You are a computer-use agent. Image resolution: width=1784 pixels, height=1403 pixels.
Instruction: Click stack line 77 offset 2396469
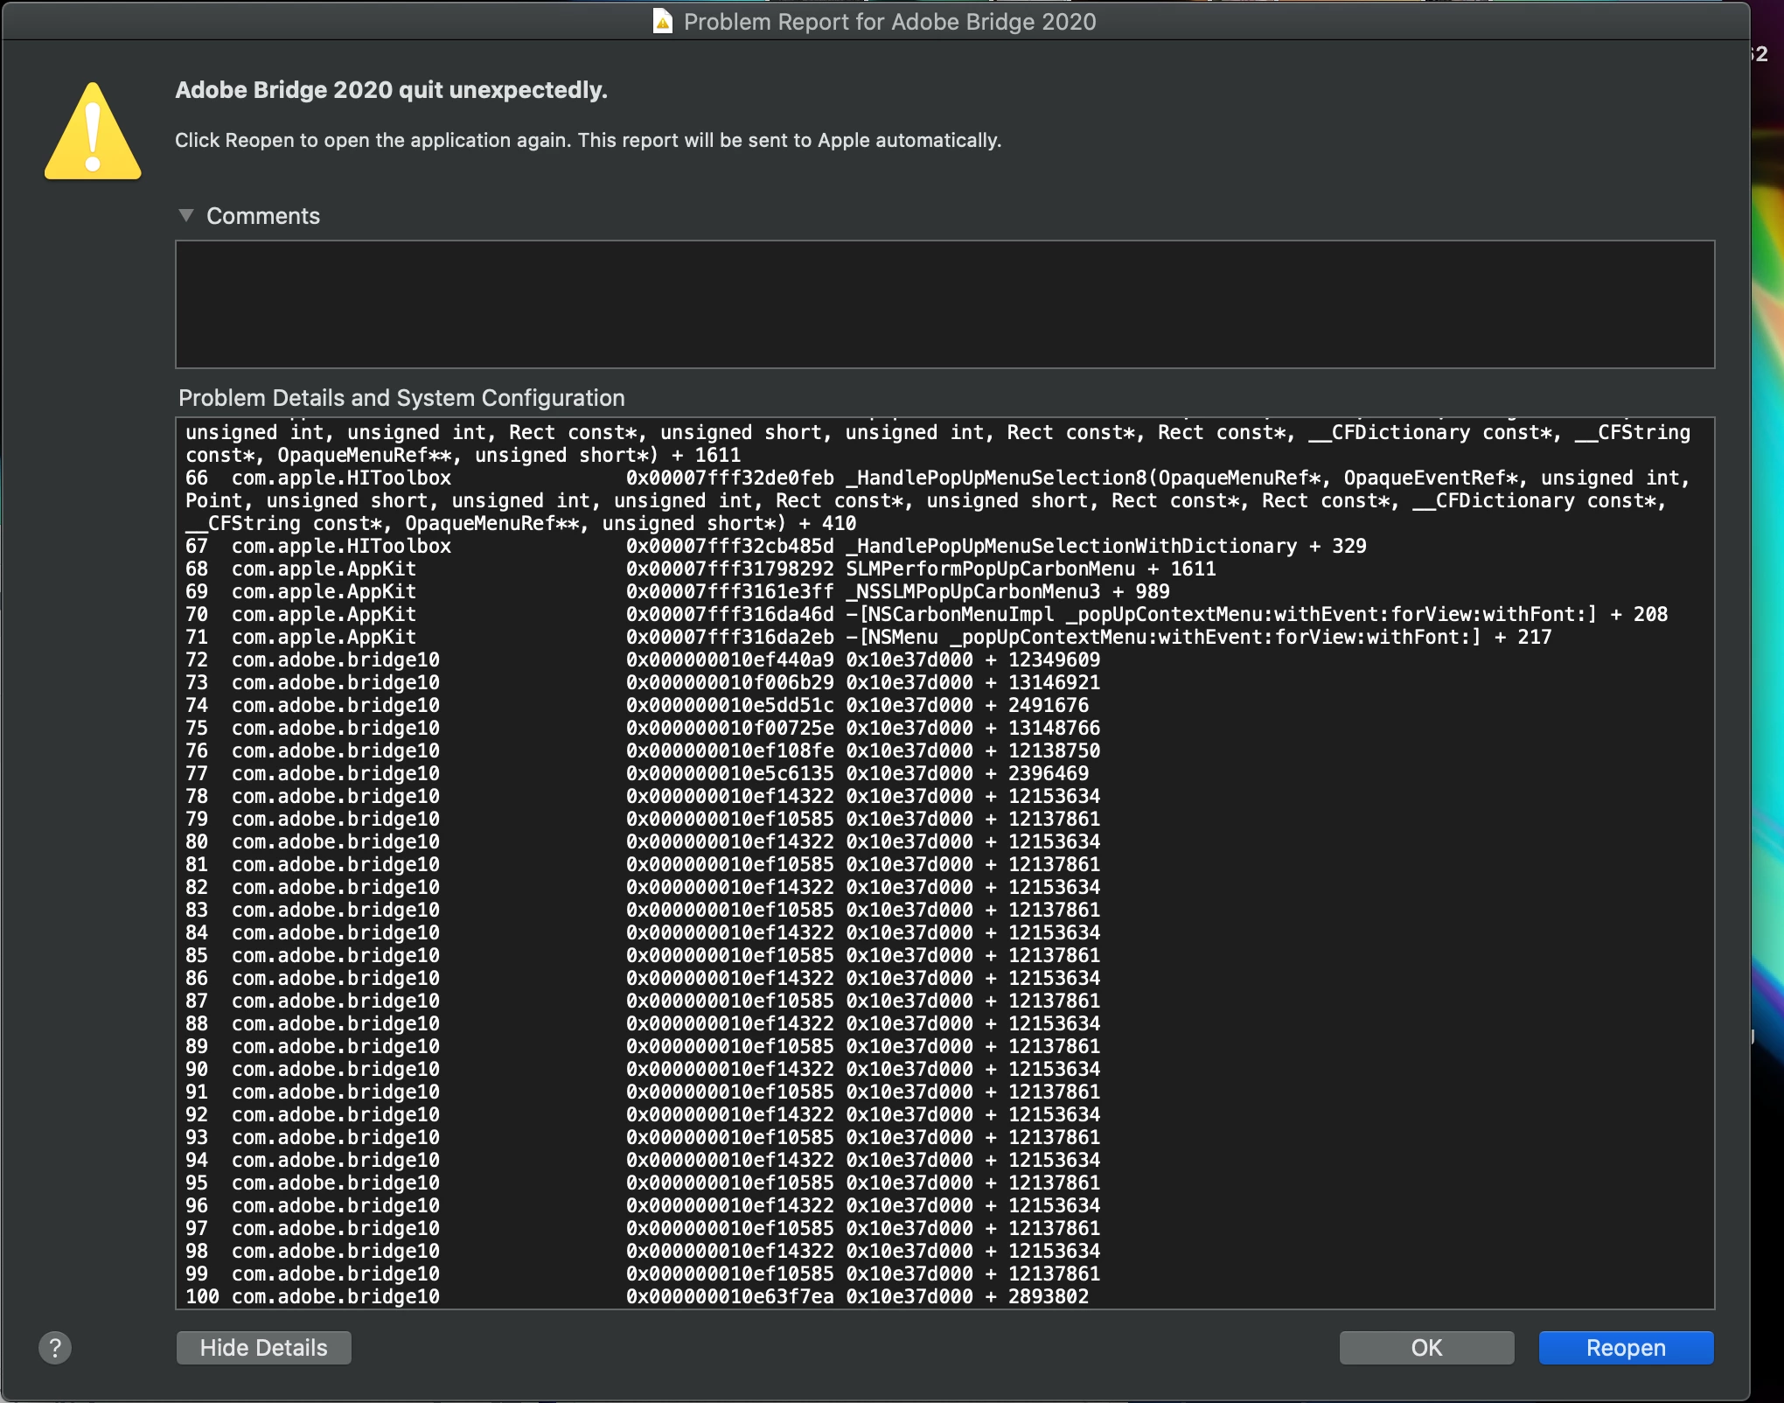coord(1048,773)
